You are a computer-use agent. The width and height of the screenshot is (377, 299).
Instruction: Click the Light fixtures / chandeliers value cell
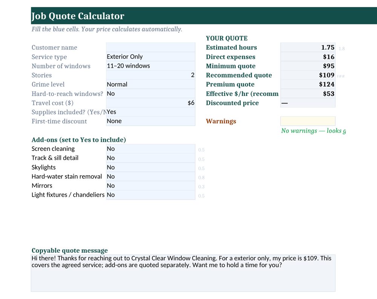click(x=150, y=195)
